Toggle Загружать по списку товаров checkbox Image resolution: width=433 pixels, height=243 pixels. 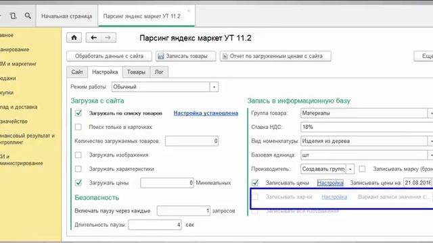[x=78, y=113]
